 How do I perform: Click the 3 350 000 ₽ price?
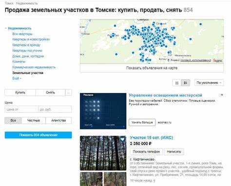tap(141, 144)
